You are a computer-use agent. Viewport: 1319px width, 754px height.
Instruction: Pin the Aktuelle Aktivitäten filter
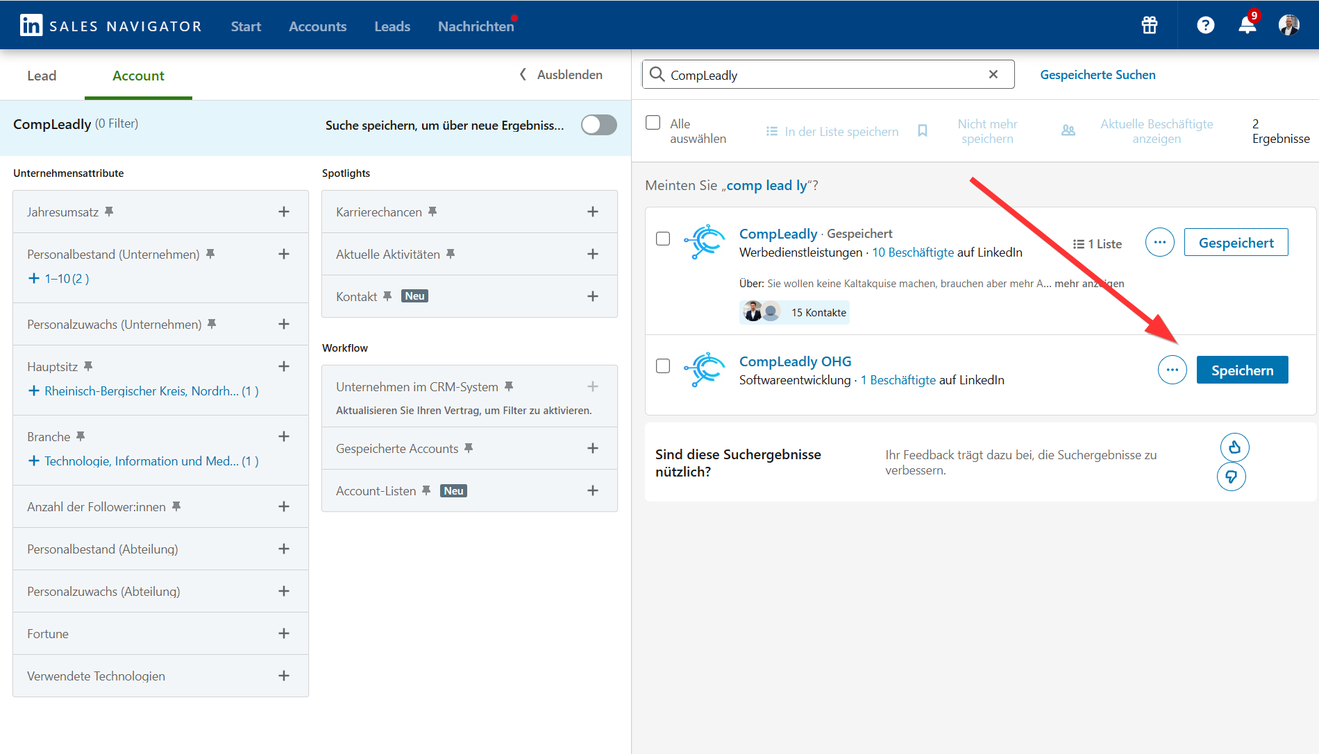coord(451,254)
